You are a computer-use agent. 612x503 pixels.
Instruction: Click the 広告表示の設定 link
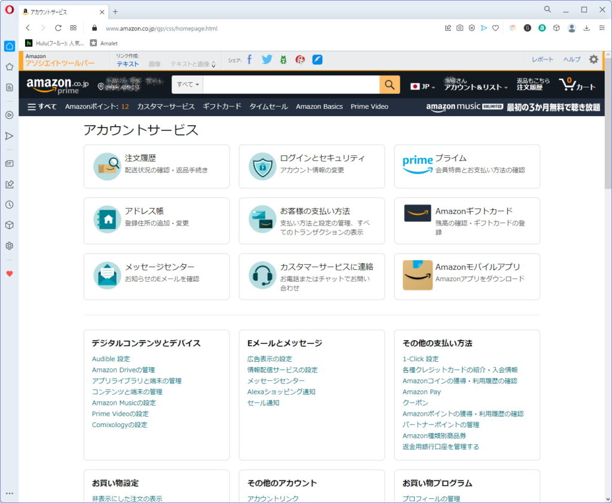pyautogui.click(x=270, y=359)
